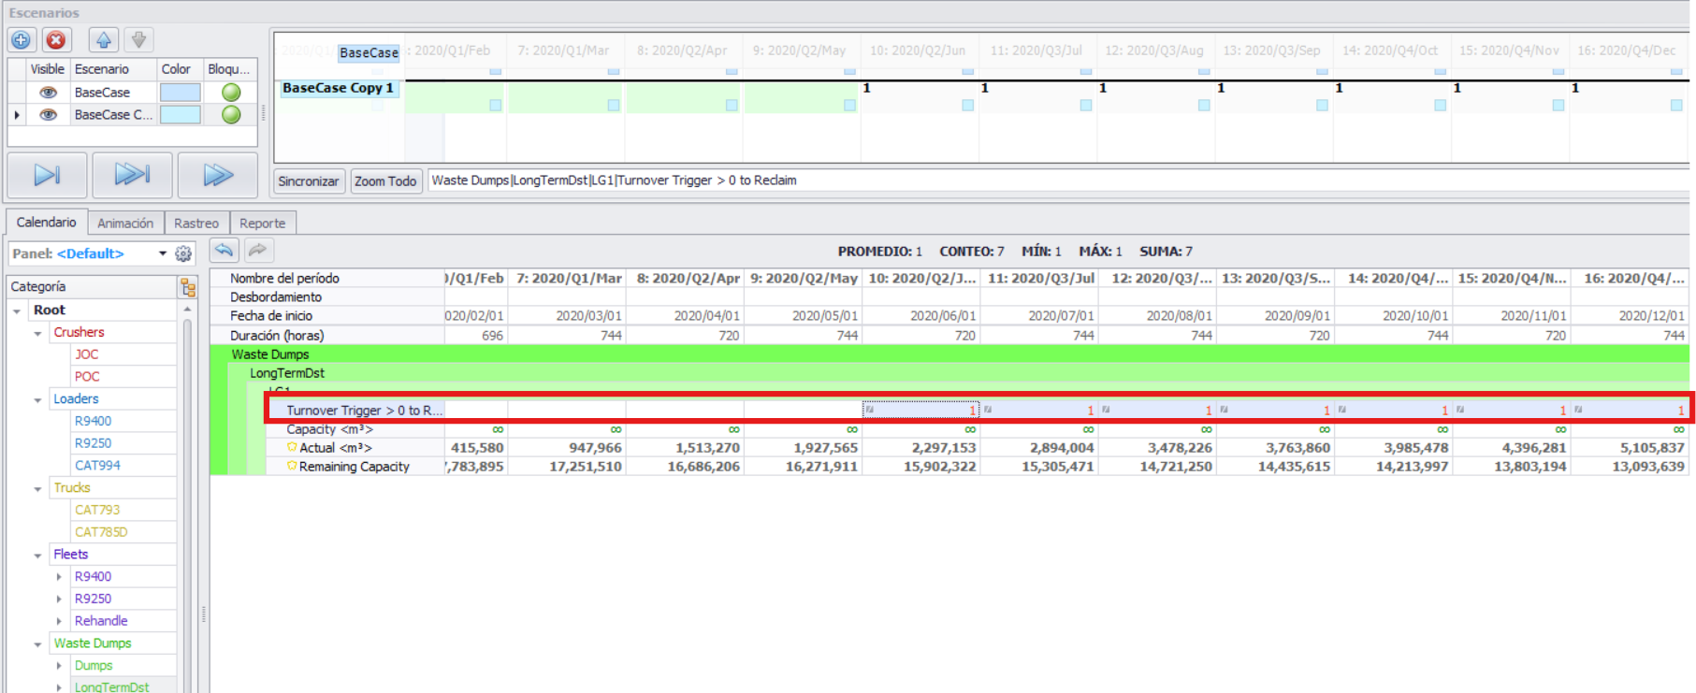The image size is (1696, 693).
Task: Move scenario up with up arrow
Action: coord(104,40)
